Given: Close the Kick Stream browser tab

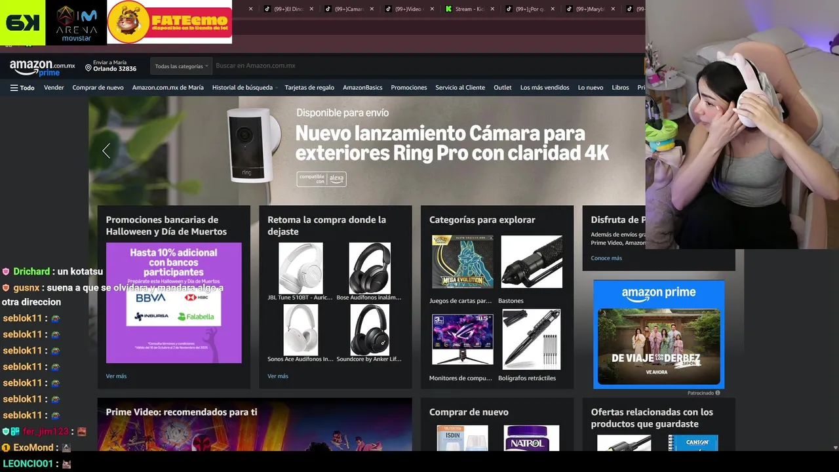Looking at the screenshot, I should pyautogui.click(x=492, y=9).
